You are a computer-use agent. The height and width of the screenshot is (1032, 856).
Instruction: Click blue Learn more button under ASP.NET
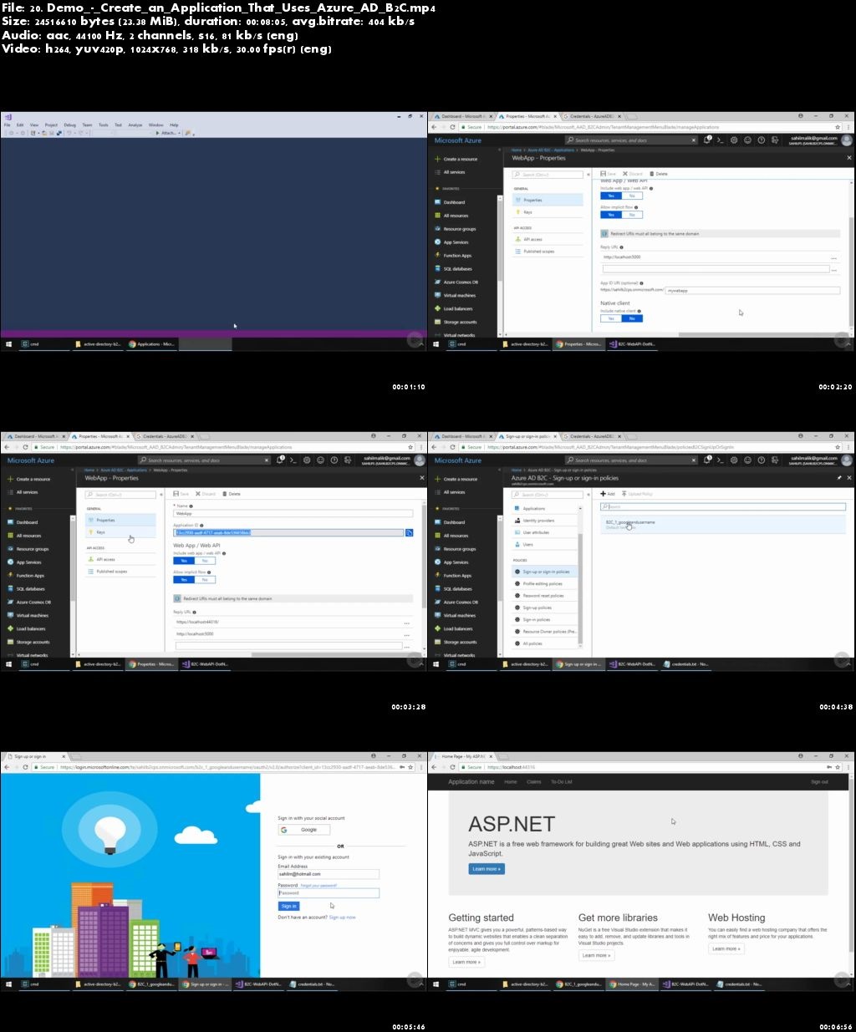[x=487, y=869]
